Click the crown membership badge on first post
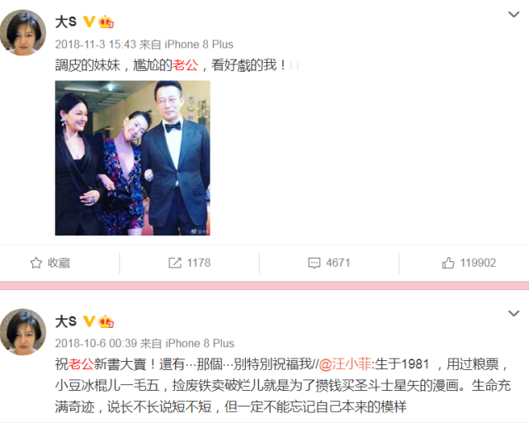Image resolution: width=529 pixels, height=423 pixels. (106, 22)
